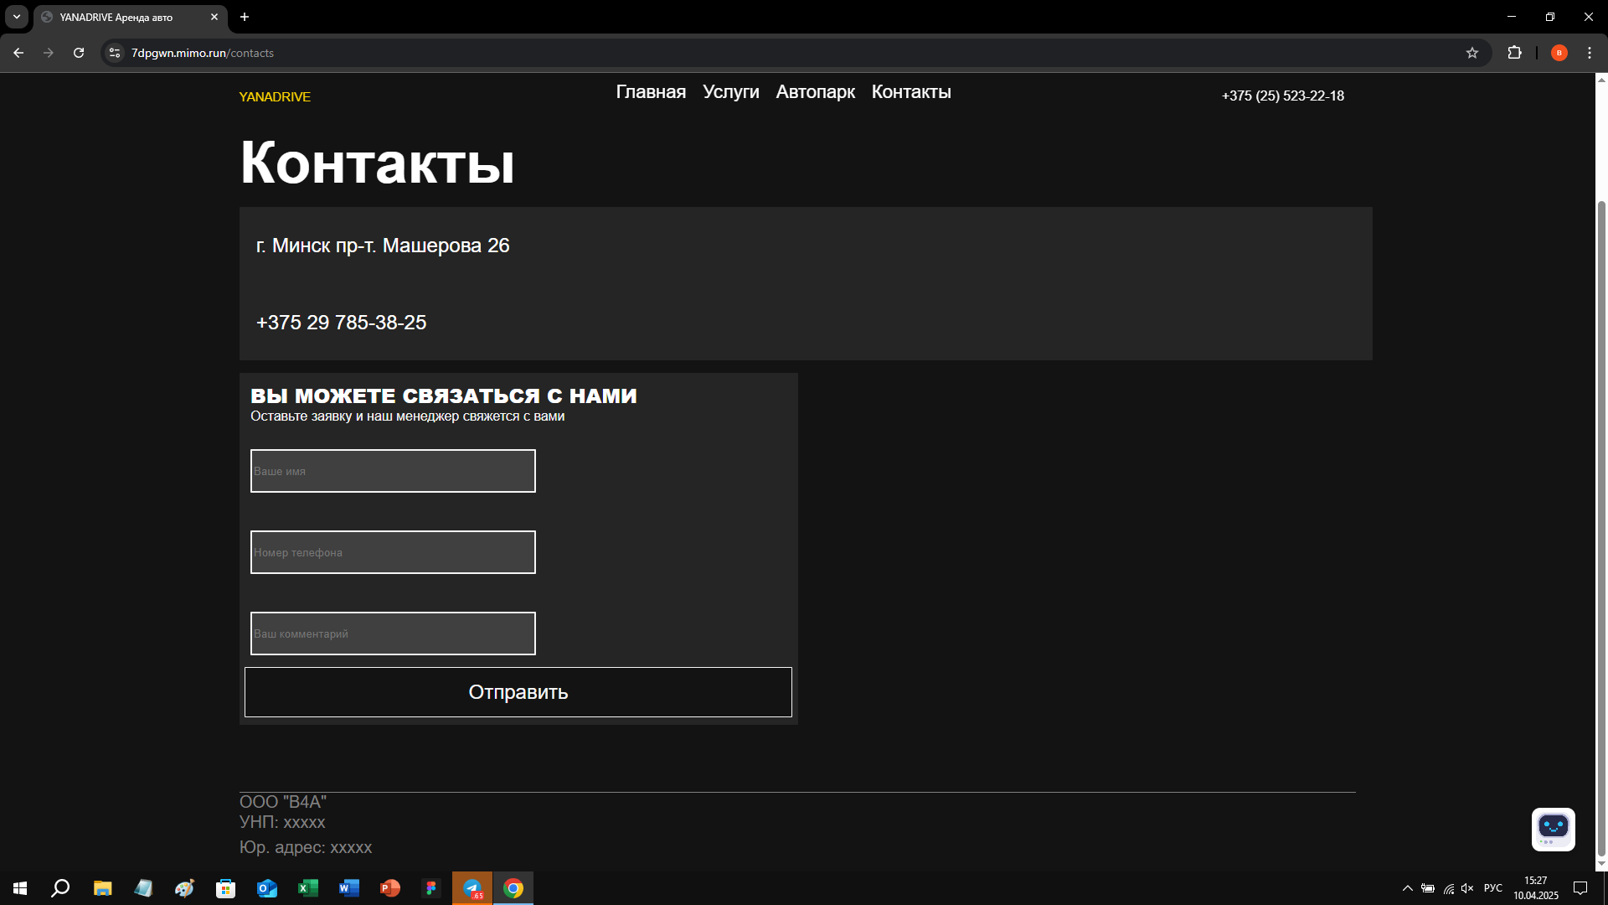1608x905 pixels.
Task: Go back with the browser arrow
Action: (x=18, y=53)
